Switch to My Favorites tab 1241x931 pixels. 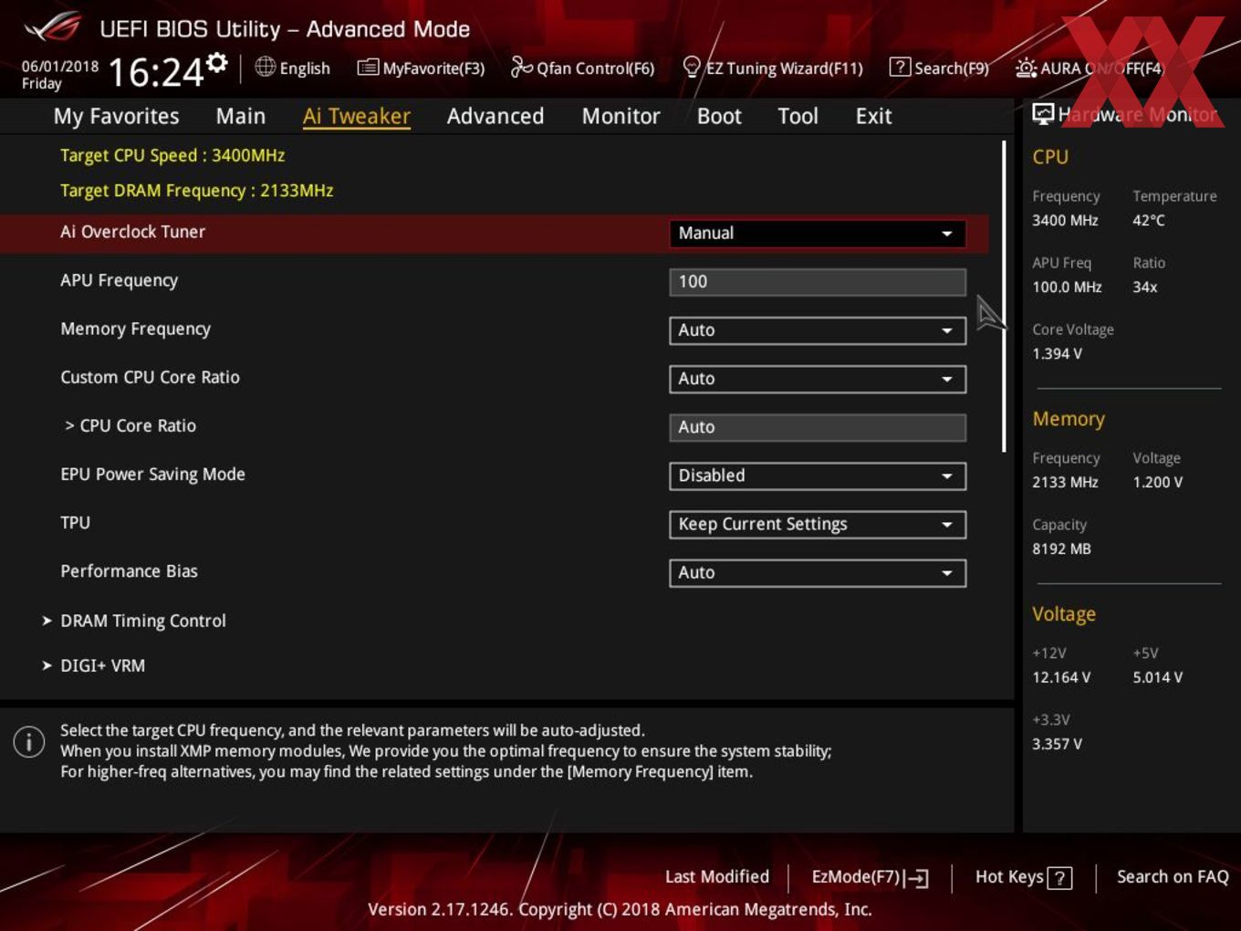click(116, 116)
